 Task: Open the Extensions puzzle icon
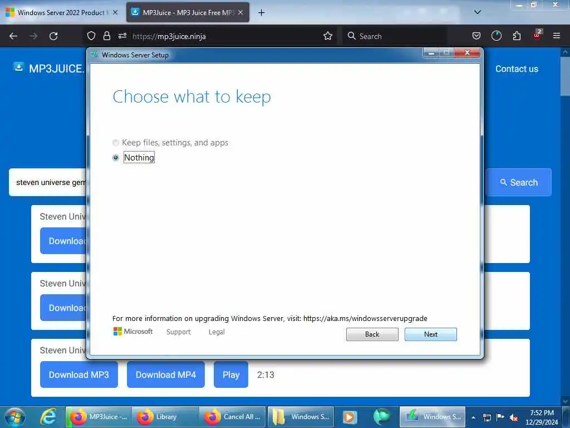(517, 36)
